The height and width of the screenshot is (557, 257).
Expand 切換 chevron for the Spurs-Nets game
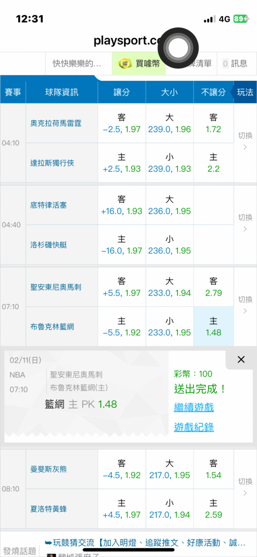tap(245, 305)
